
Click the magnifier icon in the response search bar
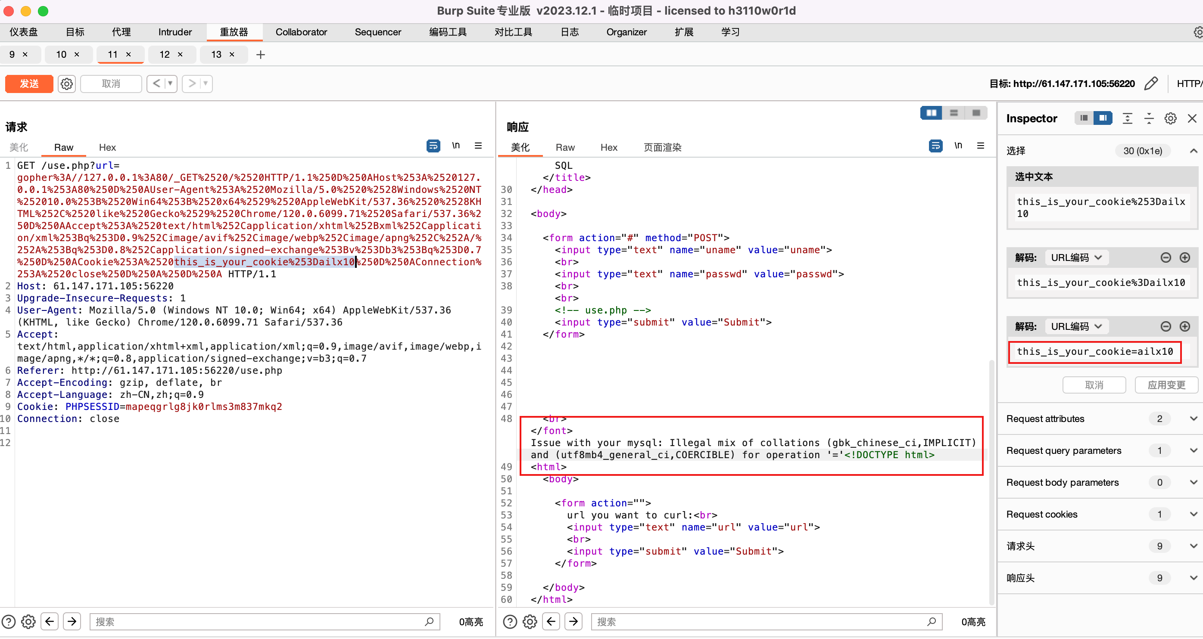click(x=932, y=622)
